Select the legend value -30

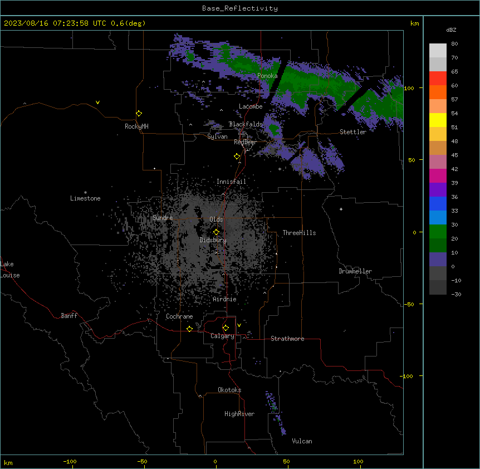coord(456,295)
